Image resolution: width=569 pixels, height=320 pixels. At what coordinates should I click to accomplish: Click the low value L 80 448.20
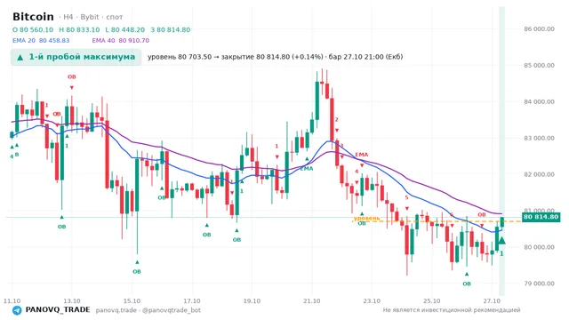(x=125, y=29)
